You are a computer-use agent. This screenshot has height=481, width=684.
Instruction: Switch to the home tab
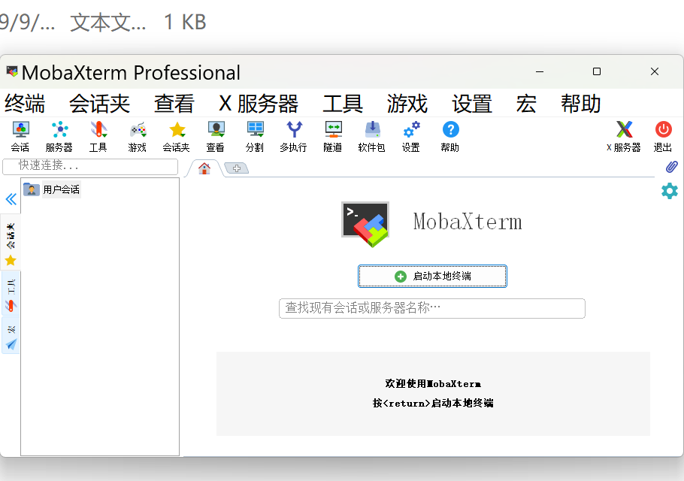coord(204,168)
